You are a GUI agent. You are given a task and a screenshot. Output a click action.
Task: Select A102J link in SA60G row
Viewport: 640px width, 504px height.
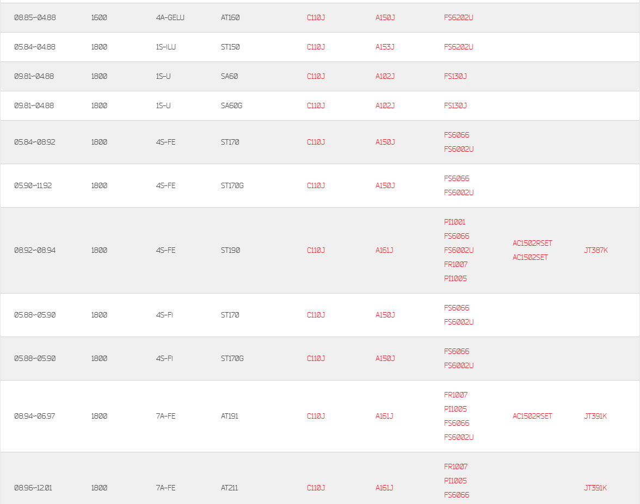pos(384,105)
